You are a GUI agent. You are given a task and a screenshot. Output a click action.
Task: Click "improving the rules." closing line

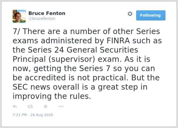click(52, 97)
